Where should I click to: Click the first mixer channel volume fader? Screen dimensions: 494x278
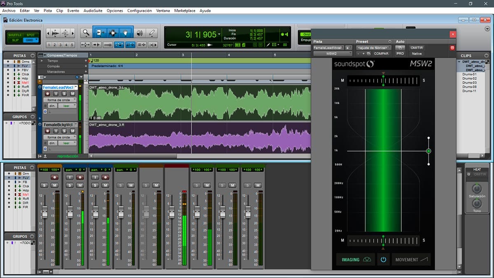pos(44,213)
